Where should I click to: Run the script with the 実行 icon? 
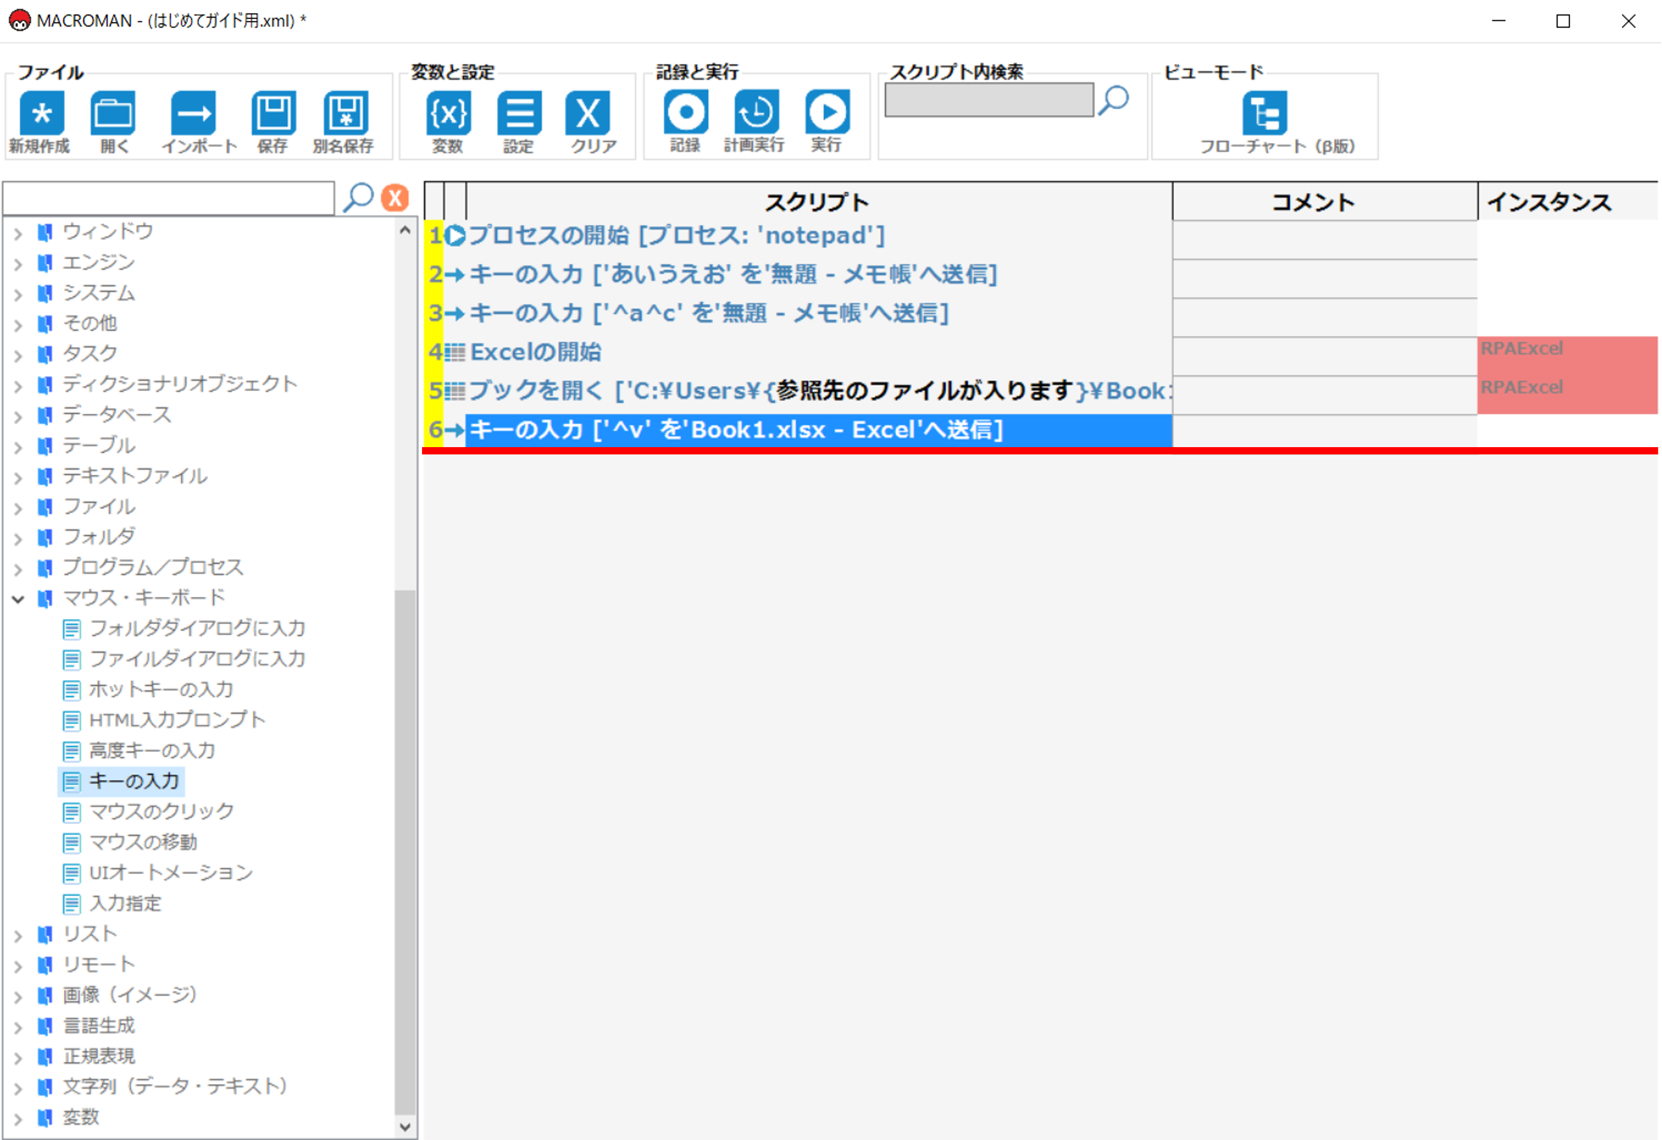[827, 112]
